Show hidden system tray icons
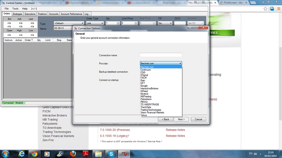 pos(260,154)
